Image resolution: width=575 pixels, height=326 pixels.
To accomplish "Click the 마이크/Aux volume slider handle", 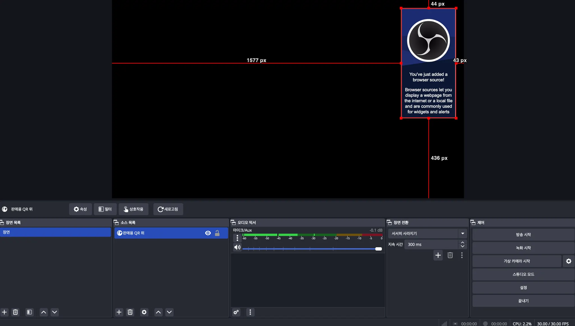I will click(378, 249).
